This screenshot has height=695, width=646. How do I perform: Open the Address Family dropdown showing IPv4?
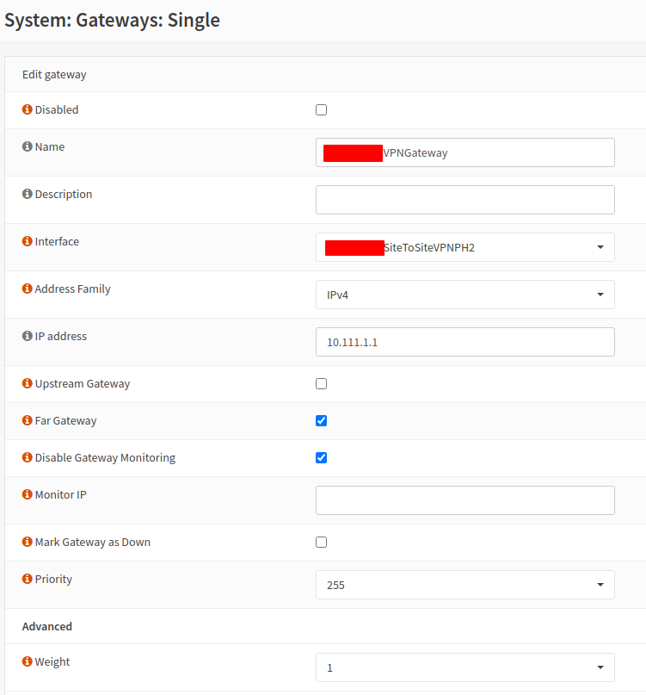[465, 295]
